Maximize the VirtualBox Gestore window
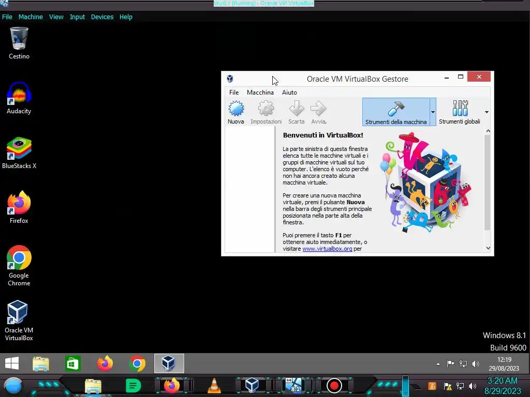 pos(460,77)
